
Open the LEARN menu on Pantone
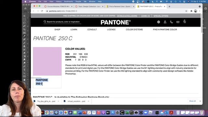[x=74, y=30]
